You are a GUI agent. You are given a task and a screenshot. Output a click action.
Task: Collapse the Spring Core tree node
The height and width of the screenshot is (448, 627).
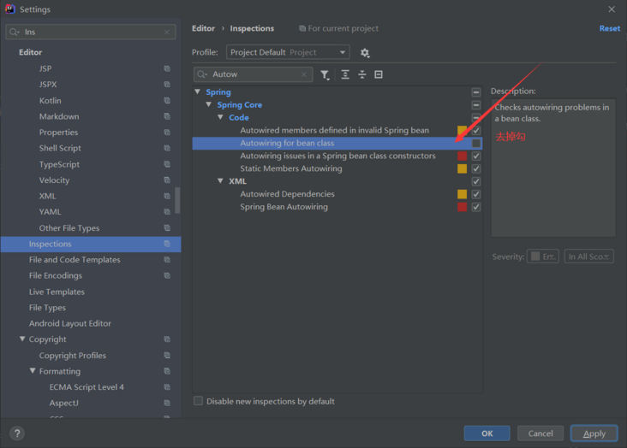209,105
